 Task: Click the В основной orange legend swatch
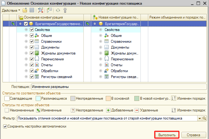tap(108, 98)
